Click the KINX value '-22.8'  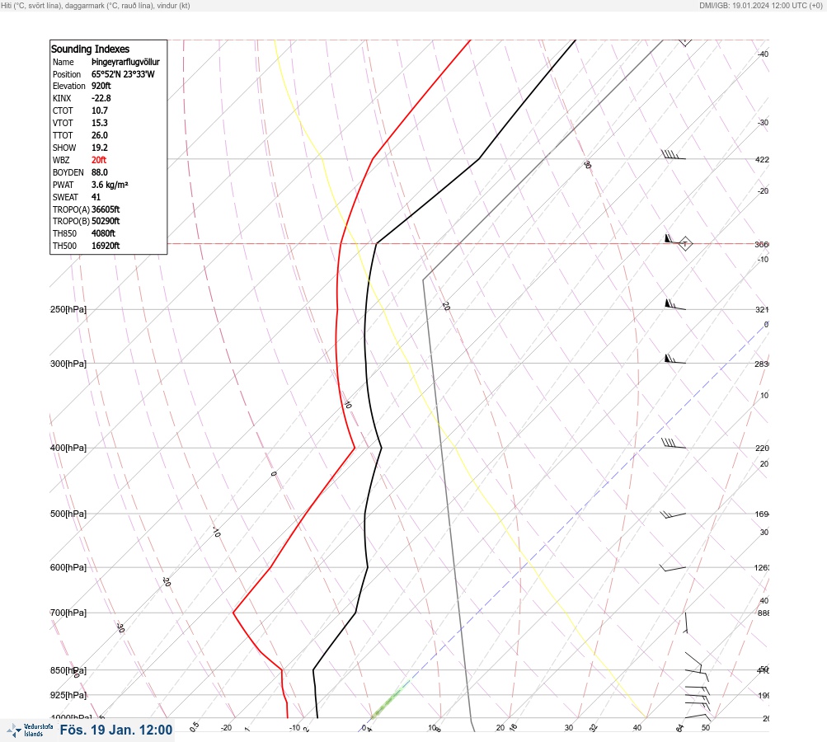pyautogui.click(x=101, y=98)
